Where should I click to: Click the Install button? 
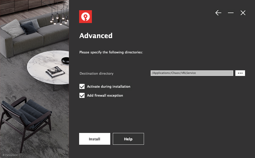[94, 139]
